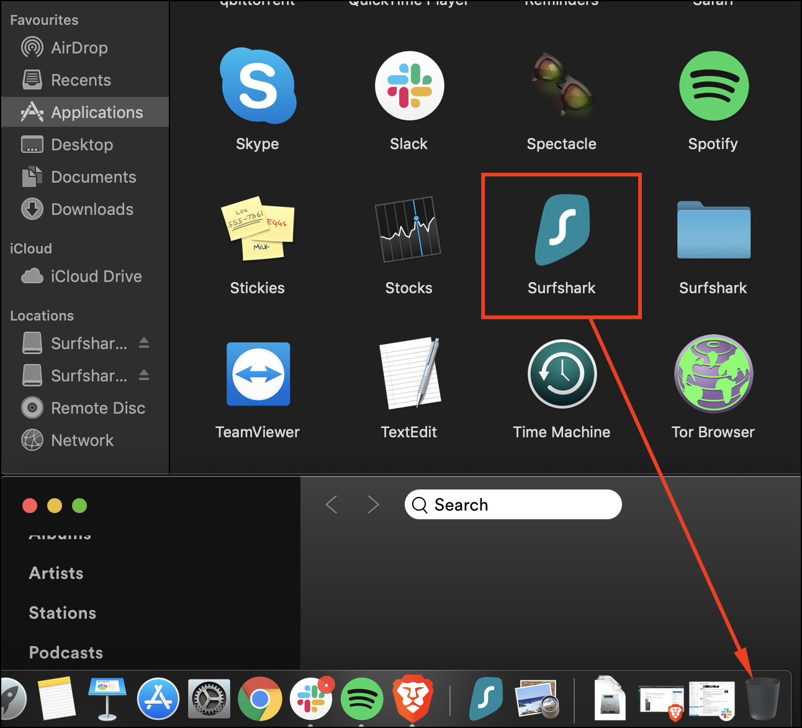Open System Preferences from the Dock

[209, 699]
